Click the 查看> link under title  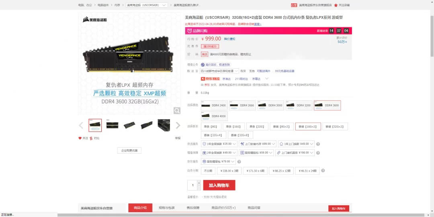[x=258, y=24]
